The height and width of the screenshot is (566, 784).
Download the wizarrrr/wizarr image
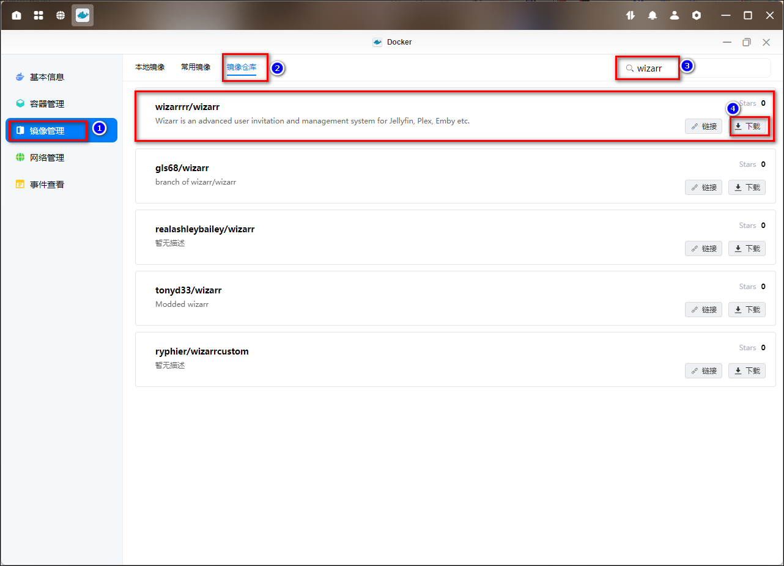747,127
